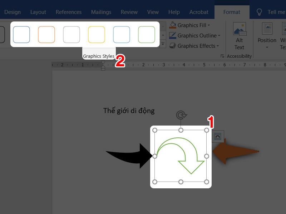Apply the gray outline graphics style
The image size is (286, 214).
(71, 34)
